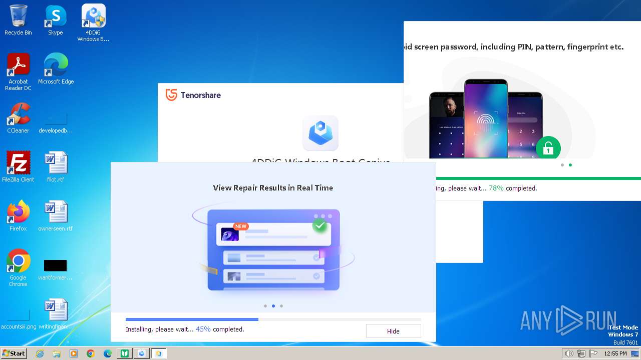The image size is (641, 360).
Task: Open the Start menu
Action: pos(14,353)
